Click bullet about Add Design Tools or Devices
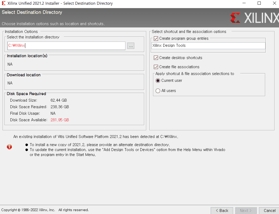Image resolution: width=279 pixels, height=214 pixels. click(128, 152)
